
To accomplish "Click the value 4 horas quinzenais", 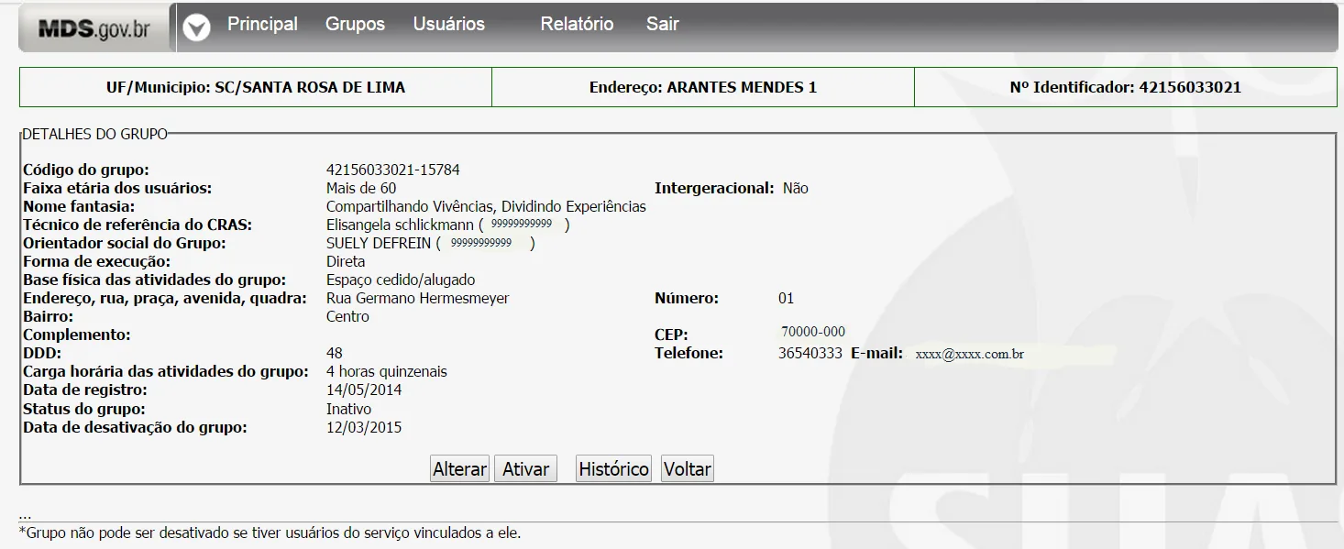I will tap(387, 371).
